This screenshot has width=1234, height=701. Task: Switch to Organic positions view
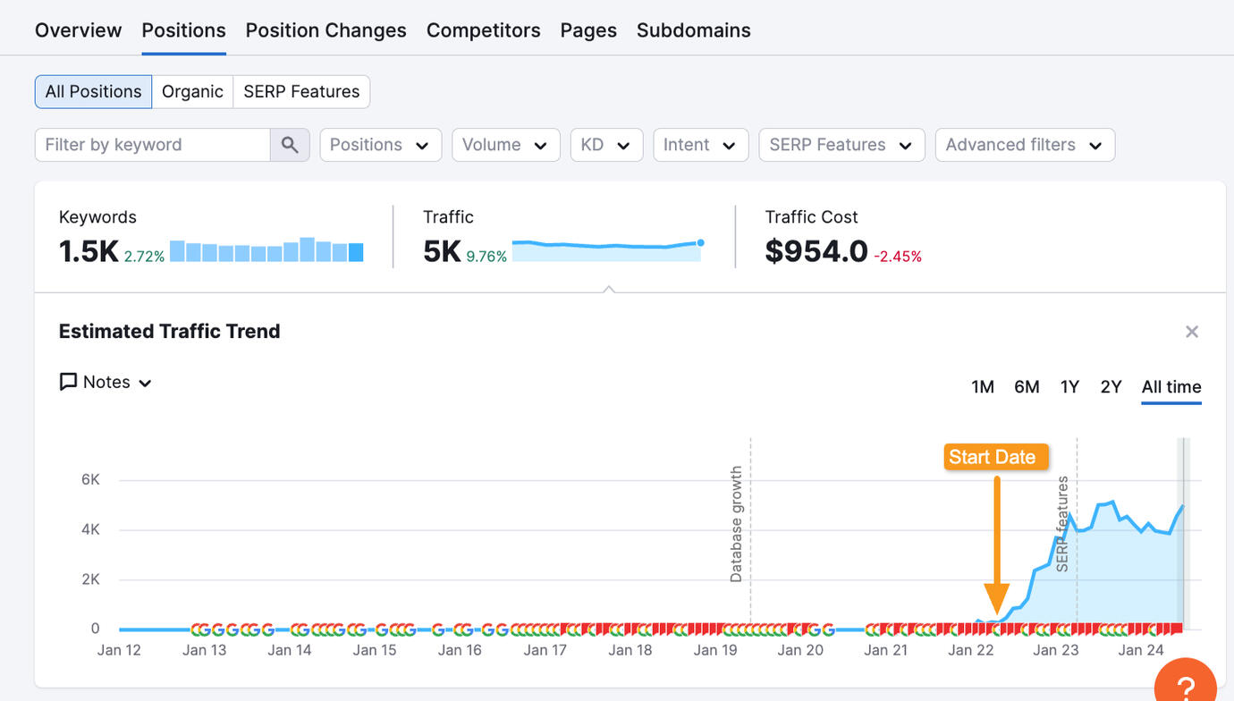click(192, 91)
